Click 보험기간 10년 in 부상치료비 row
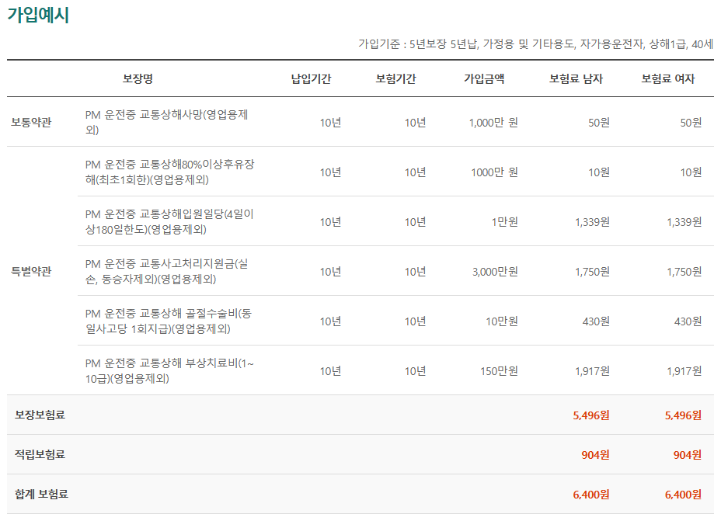721x521 pixels. click(415, 371)
